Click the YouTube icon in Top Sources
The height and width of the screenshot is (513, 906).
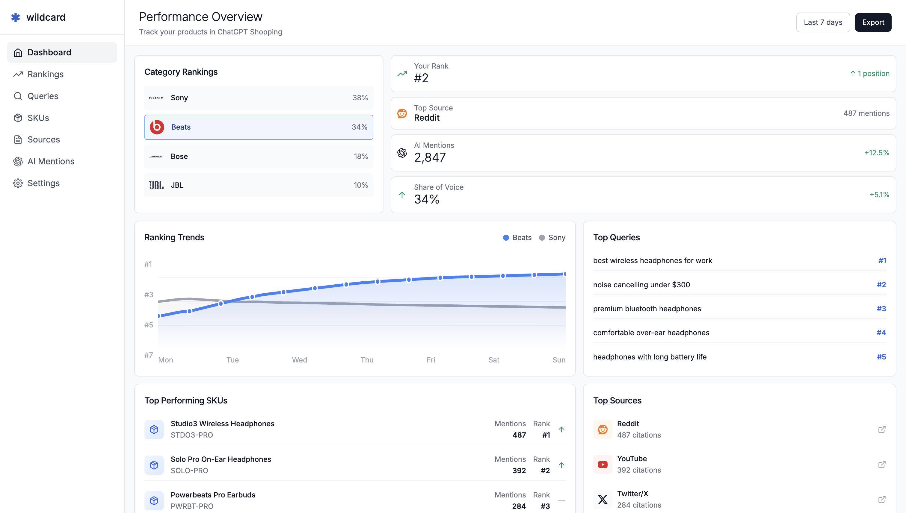click(x=603, y=465)
